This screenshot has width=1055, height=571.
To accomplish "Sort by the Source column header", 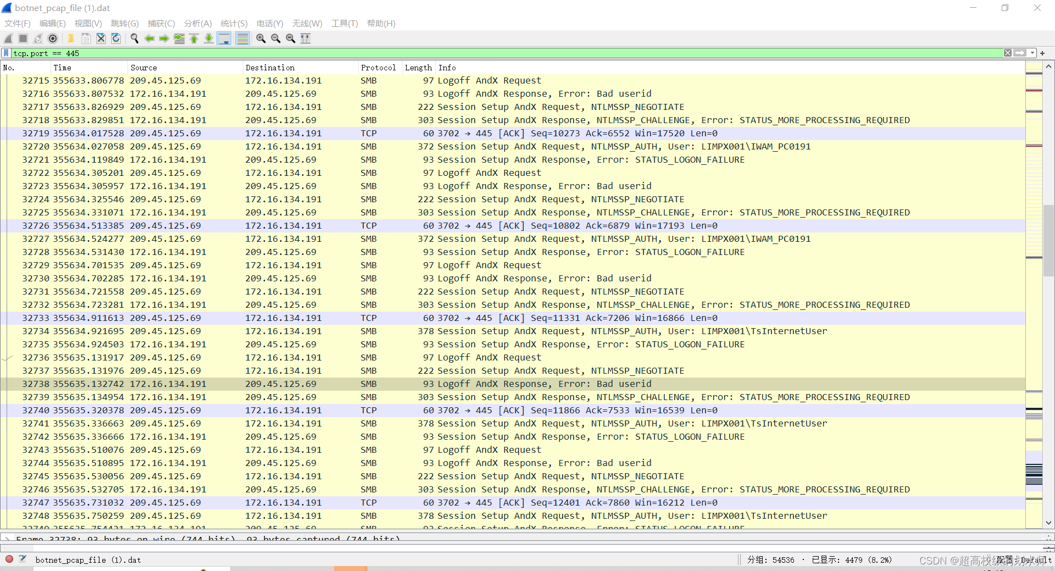I will click(x=185, y=68).
